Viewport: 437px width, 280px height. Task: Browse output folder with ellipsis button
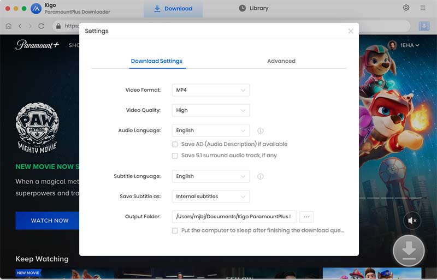306,217
